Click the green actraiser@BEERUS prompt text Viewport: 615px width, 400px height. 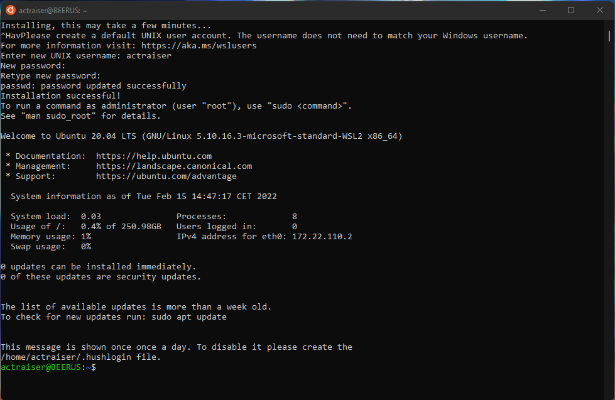tap(41, 367)
